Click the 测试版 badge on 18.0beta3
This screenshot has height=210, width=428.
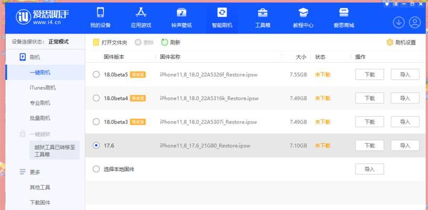[138, 122]
